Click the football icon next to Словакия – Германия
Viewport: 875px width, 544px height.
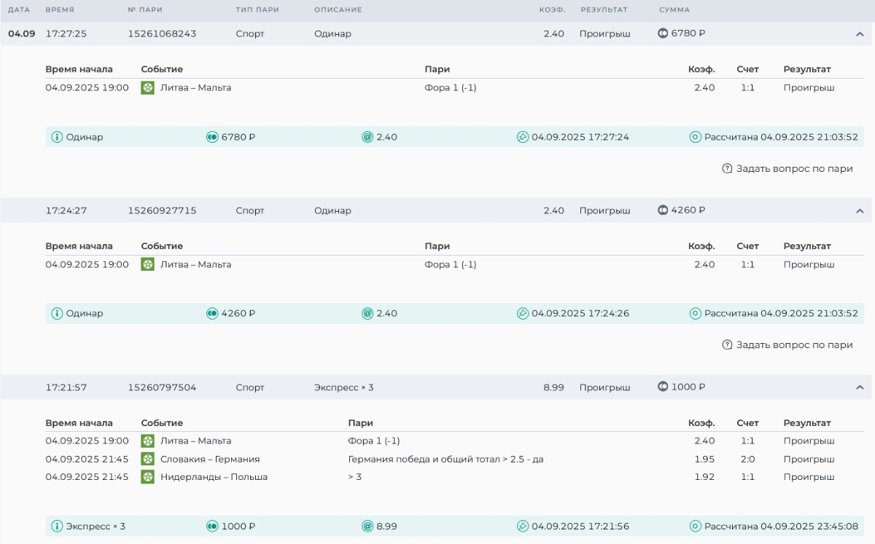pyautogui.click(x=148, y=460)
